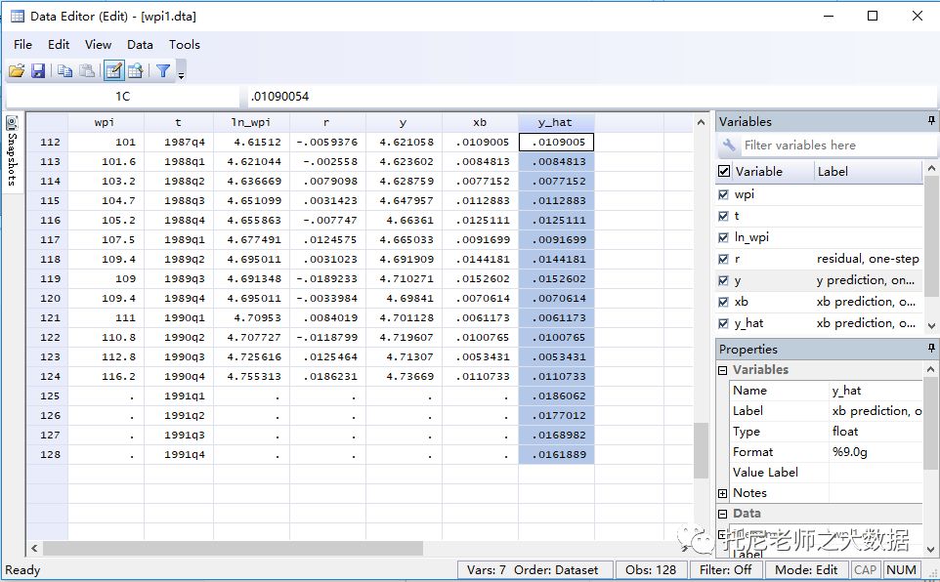Select the wpi column header
The image size is (940, 582).
click(x=106, y=122)
